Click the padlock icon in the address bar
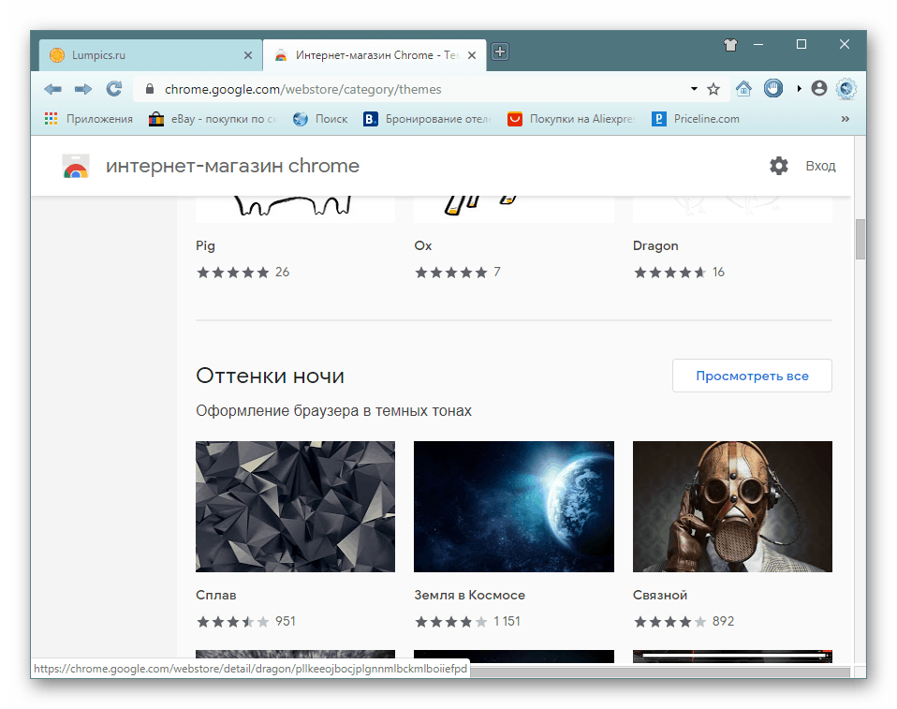 pos(149,89)
